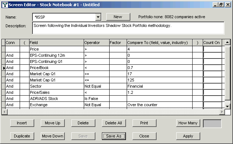This screenshot has height=144, width=233.
Task: Click inside the Description text box
Action: [128, 28]
